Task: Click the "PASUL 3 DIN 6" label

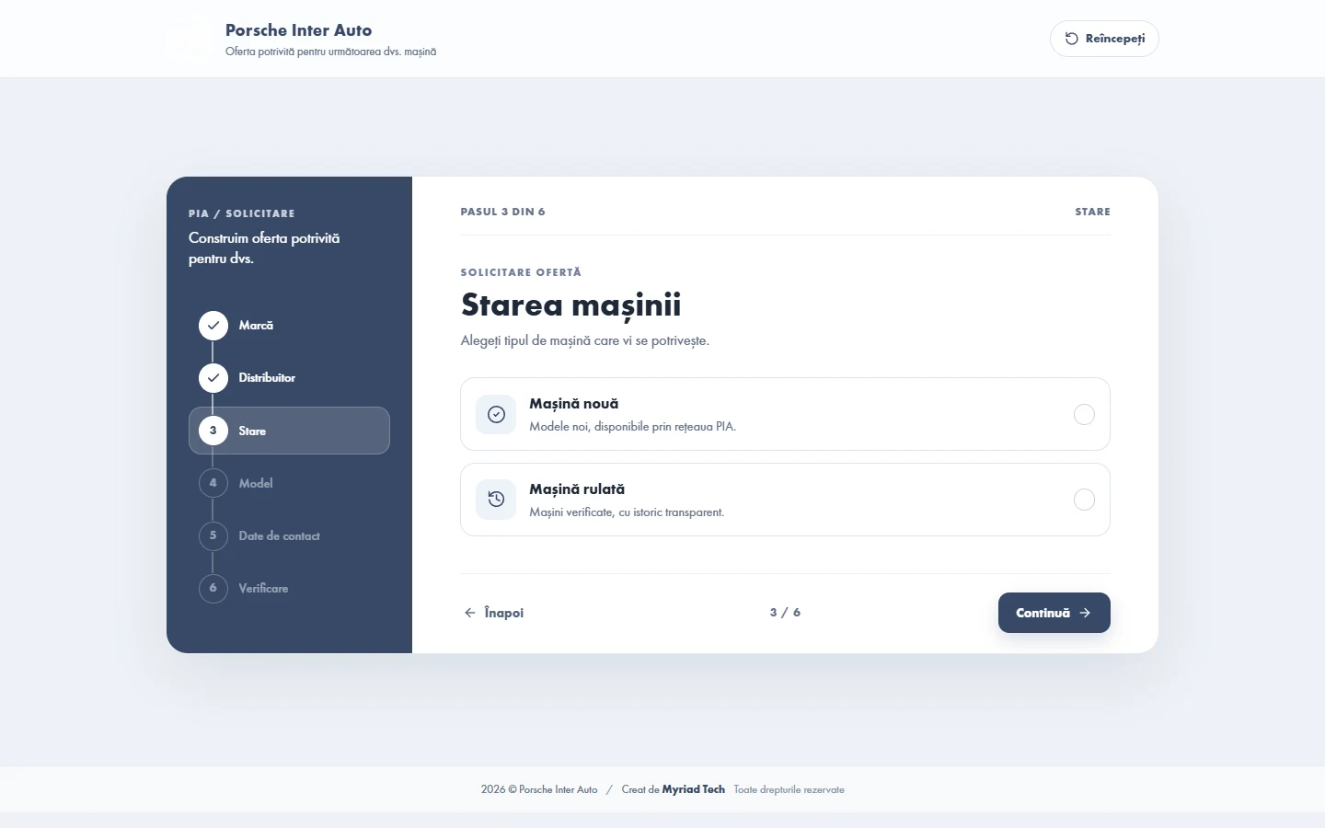Action: coord(503,212)
